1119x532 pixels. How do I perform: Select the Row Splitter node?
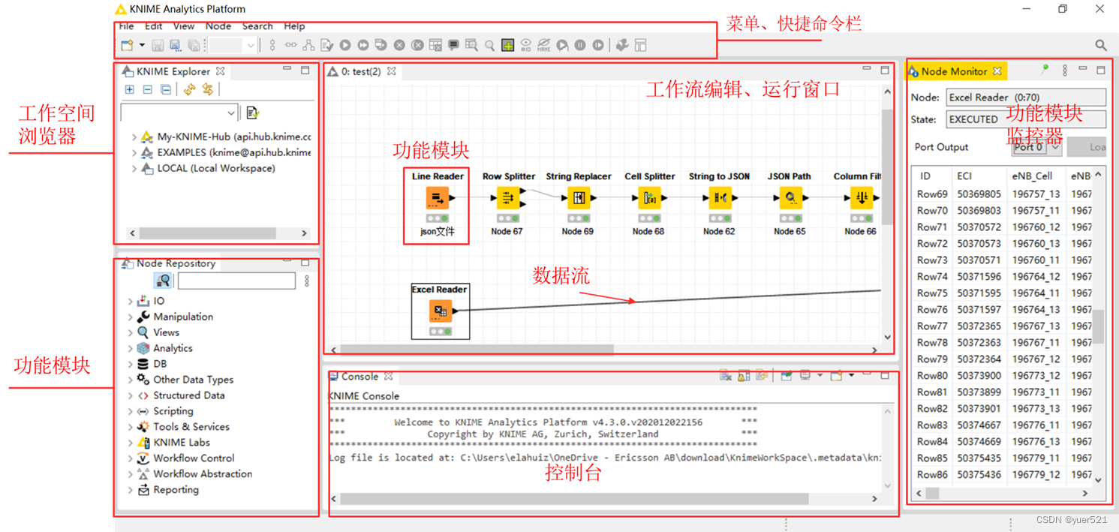[508, 198]
